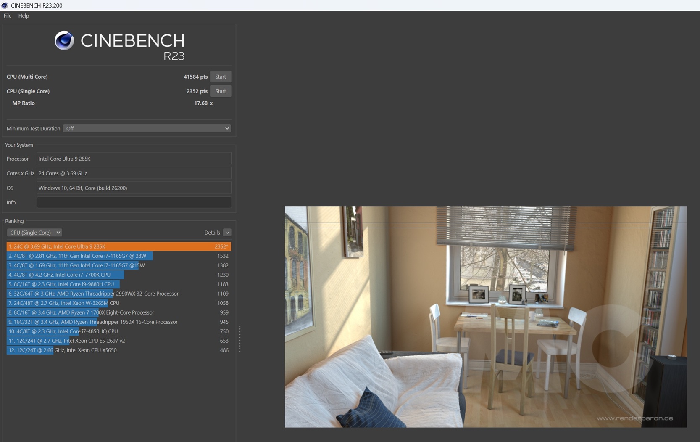The width and height of the screenshot is (700, 442).
Task: Select the Intel Core Ultra 9 285K ranking row
Action: (118, 246)
